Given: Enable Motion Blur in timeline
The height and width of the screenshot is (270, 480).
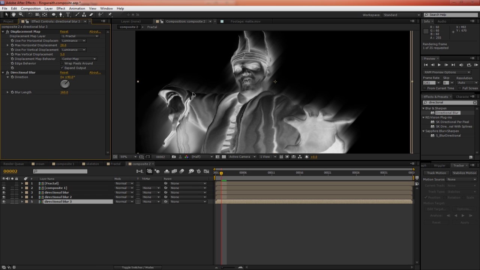Looking at the screenshot, I should [x=182, y=171].
